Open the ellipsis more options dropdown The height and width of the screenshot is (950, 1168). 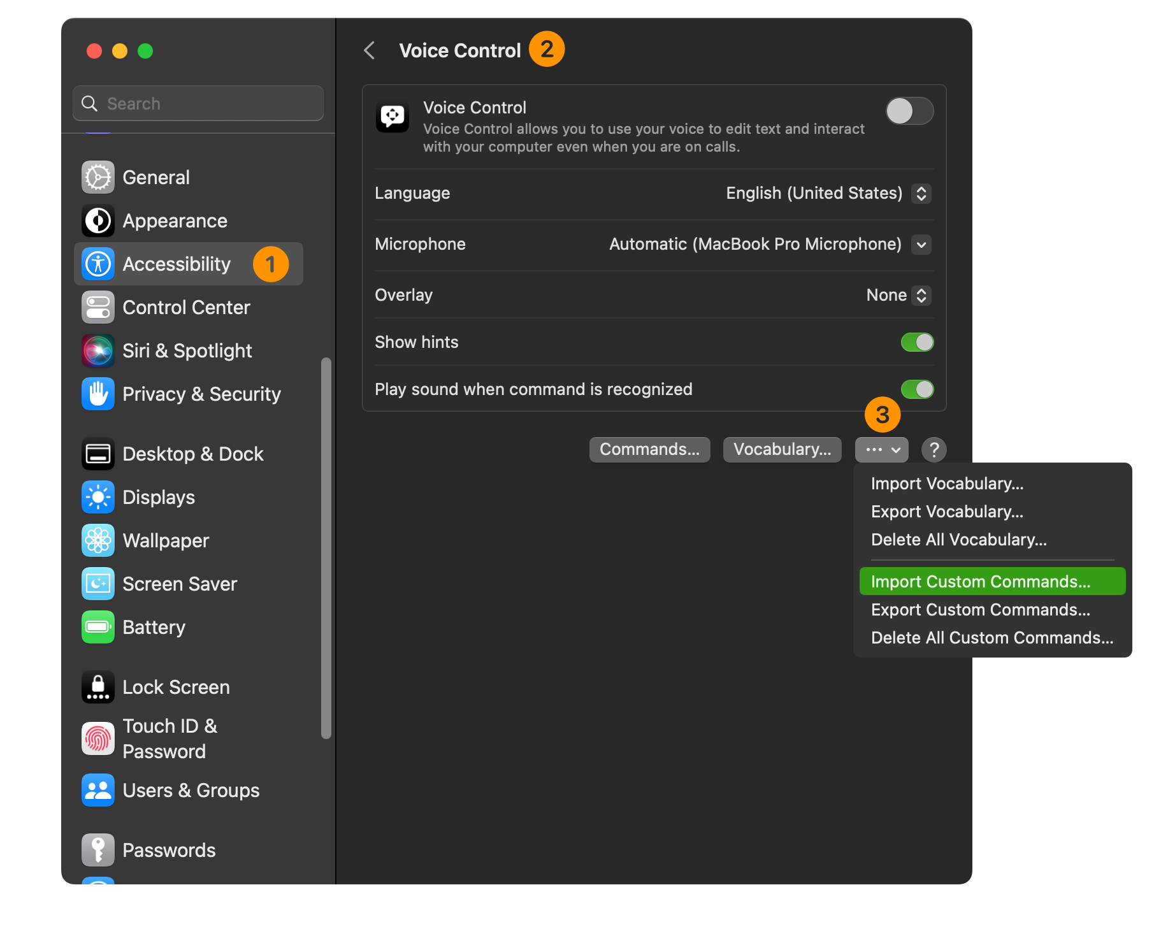(881, 450)
